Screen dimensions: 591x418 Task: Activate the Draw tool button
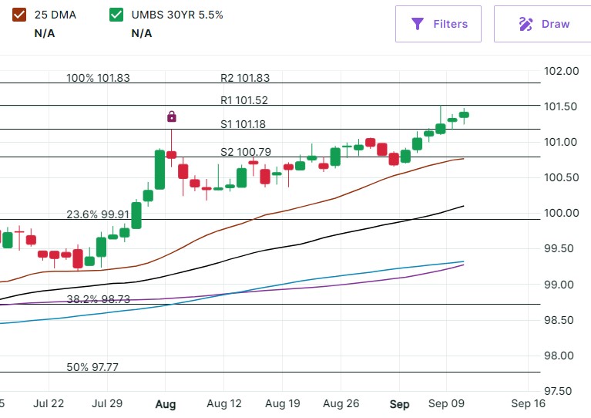pyautogui.click(x=542, y=24)
